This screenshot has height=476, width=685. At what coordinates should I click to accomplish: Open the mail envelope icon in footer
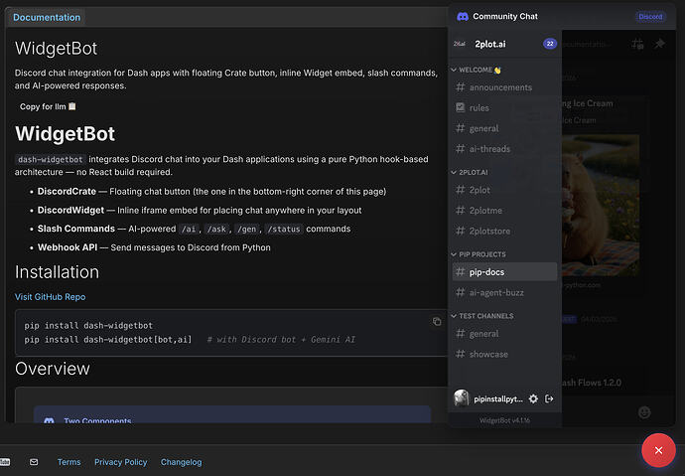tap(34, 462)
